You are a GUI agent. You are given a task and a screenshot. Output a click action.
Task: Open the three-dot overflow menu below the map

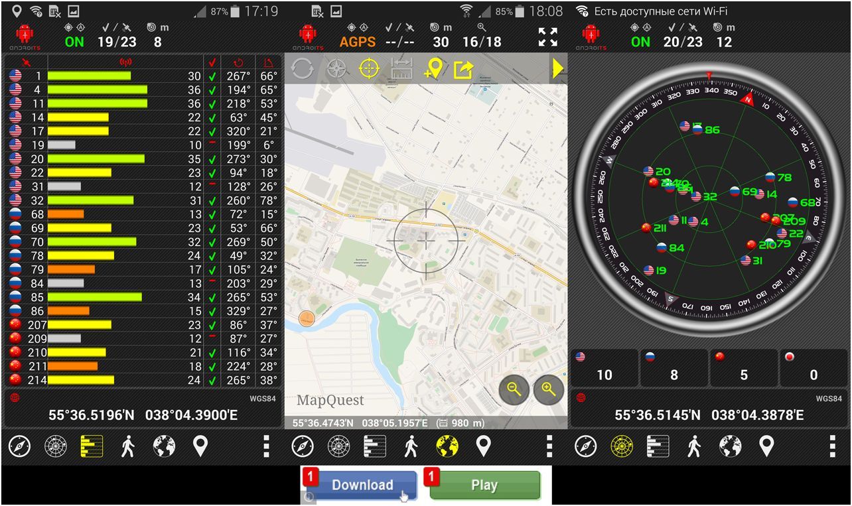point(549,446)
